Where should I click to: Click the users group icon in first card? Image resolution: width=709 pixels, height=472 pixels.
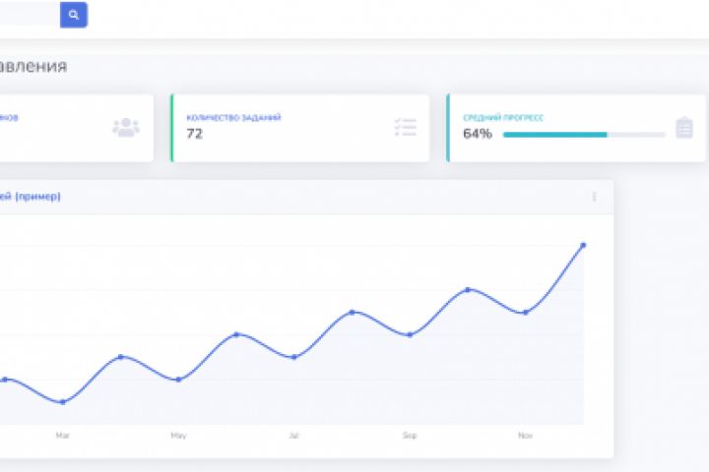pos(126,128)
